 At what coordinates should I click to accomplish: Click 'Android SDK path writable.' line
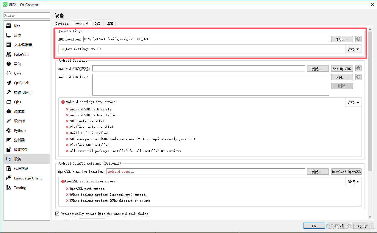pyautogui.click(x=93, y=115)
